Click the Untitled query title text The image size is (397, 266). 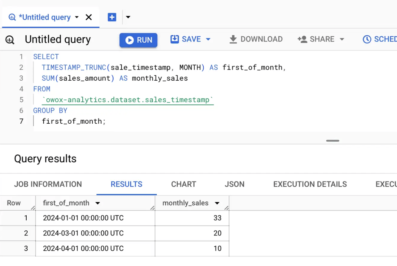[x=58, y=39]
